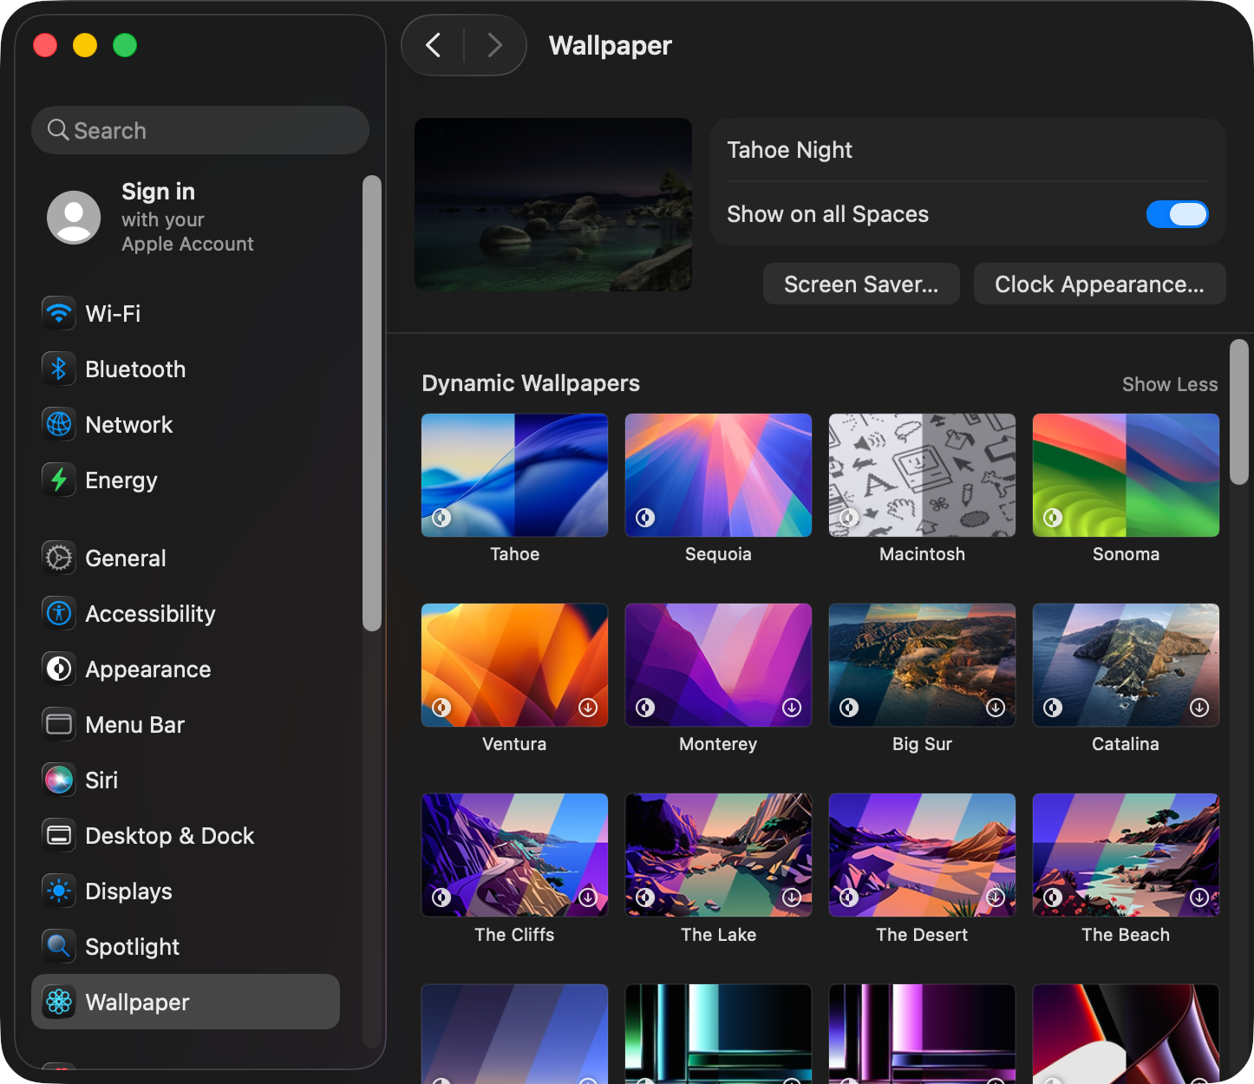The width and height of the screenshot is (1254, 1084).
Task: Click the Appearance label in sidebar
Action: click(x=148, y=669)
